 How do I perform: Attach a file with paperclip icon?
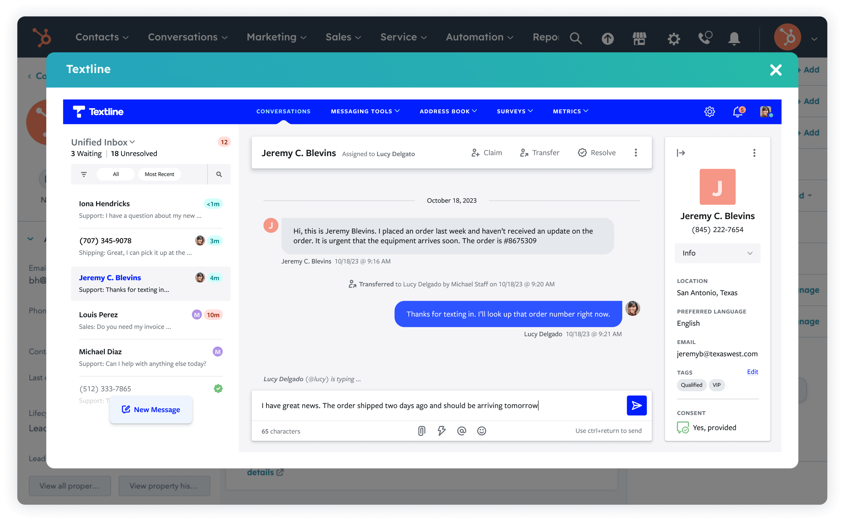click(421, 431)
